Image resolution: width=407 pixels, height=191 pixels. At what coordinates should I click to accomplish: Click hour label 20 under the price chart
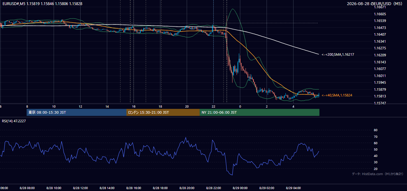187,106
